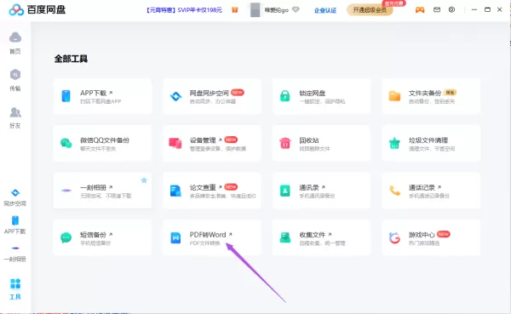Click the 网盘同步空间 sync icon
The image size is (511, 314).
click(175, 96)
